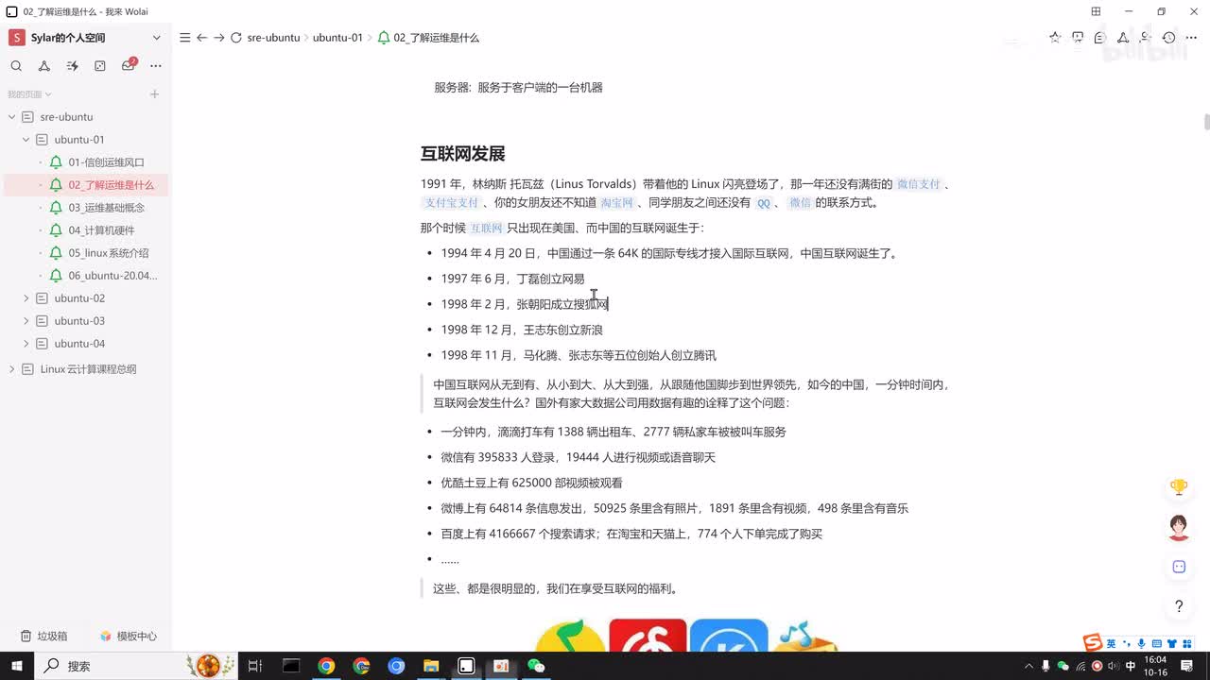Click sre-ubuntu breadcrumb link

pyautogui.click(x=273, y=38)
